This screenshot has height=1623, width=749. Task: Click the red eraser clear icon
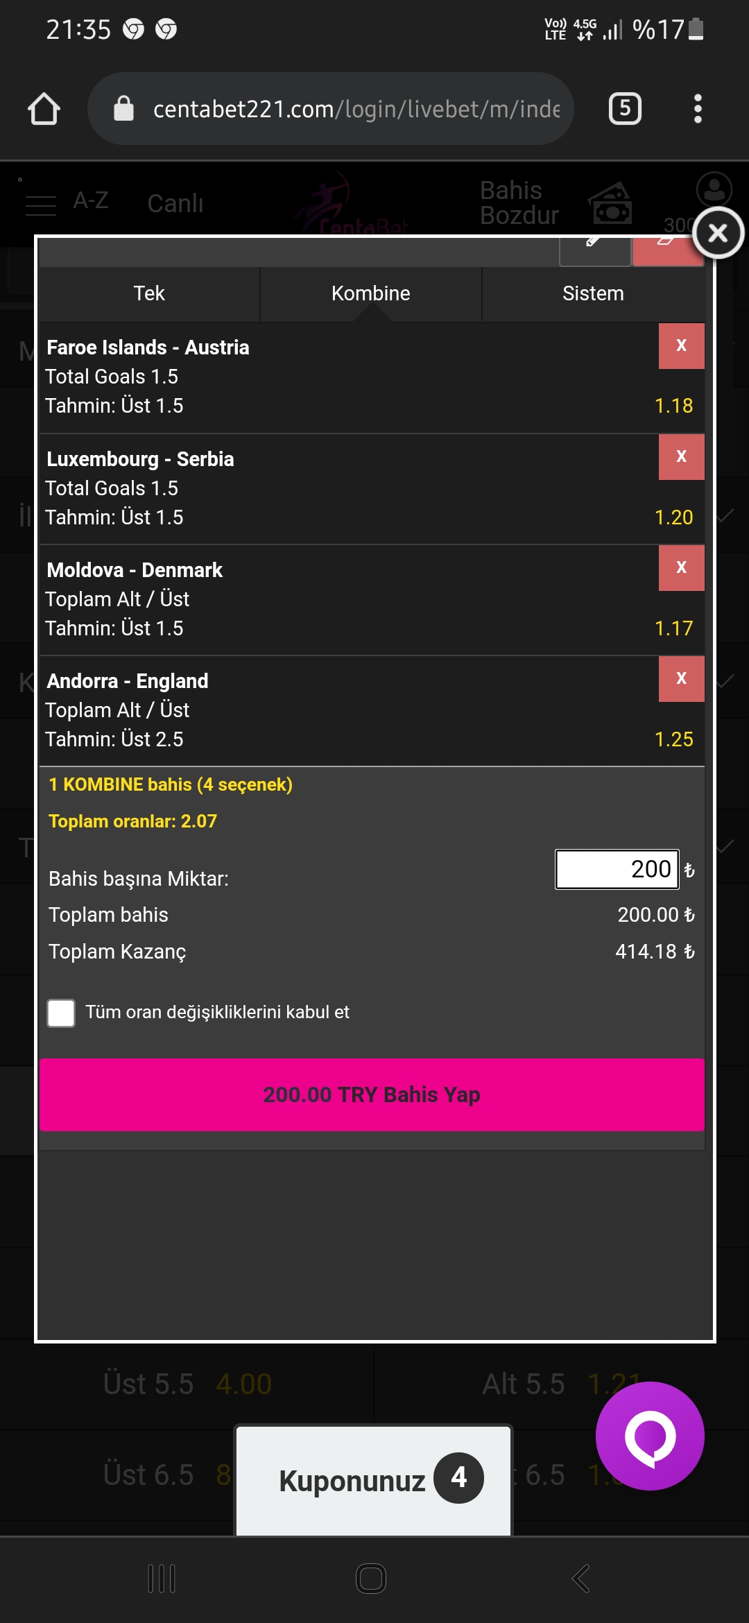[x=667, y=251]
